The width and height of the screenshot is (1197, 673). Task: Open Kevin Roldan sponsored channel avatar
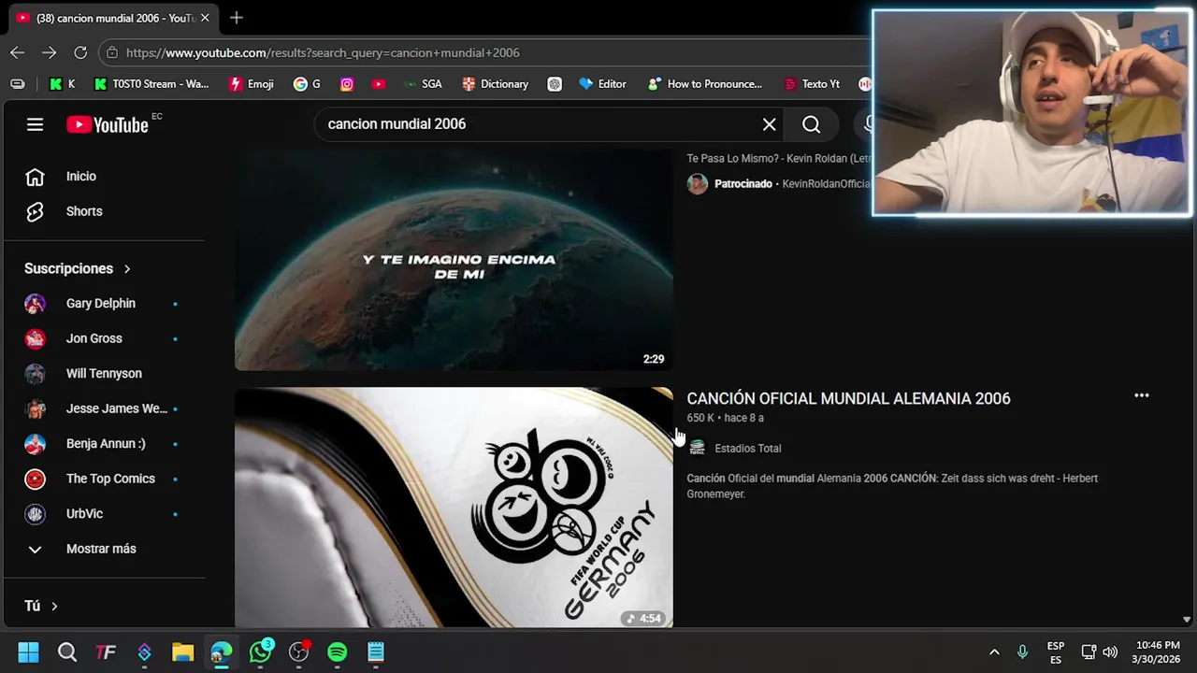698,184
